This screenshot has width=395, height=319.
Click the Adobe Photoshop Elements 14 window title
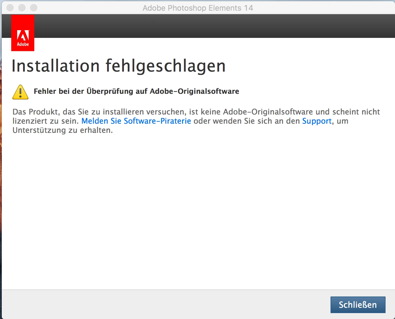click(x=198, y=8)
